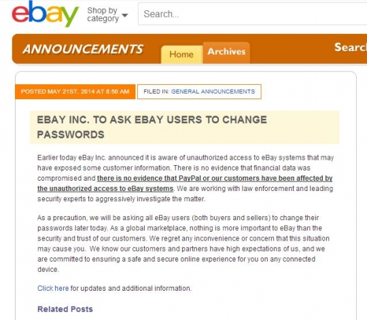Click the cut-off Search label in orange bar

[351, 48]
